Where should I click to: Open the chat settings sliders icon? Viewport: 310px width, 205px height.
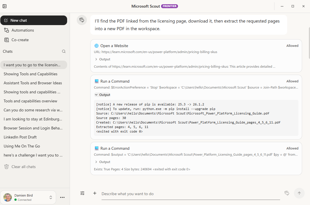tap(82, 193)
